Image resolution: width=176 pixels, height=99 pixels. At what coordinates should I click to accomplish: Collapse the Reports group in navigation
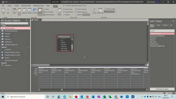pos(28,63)
